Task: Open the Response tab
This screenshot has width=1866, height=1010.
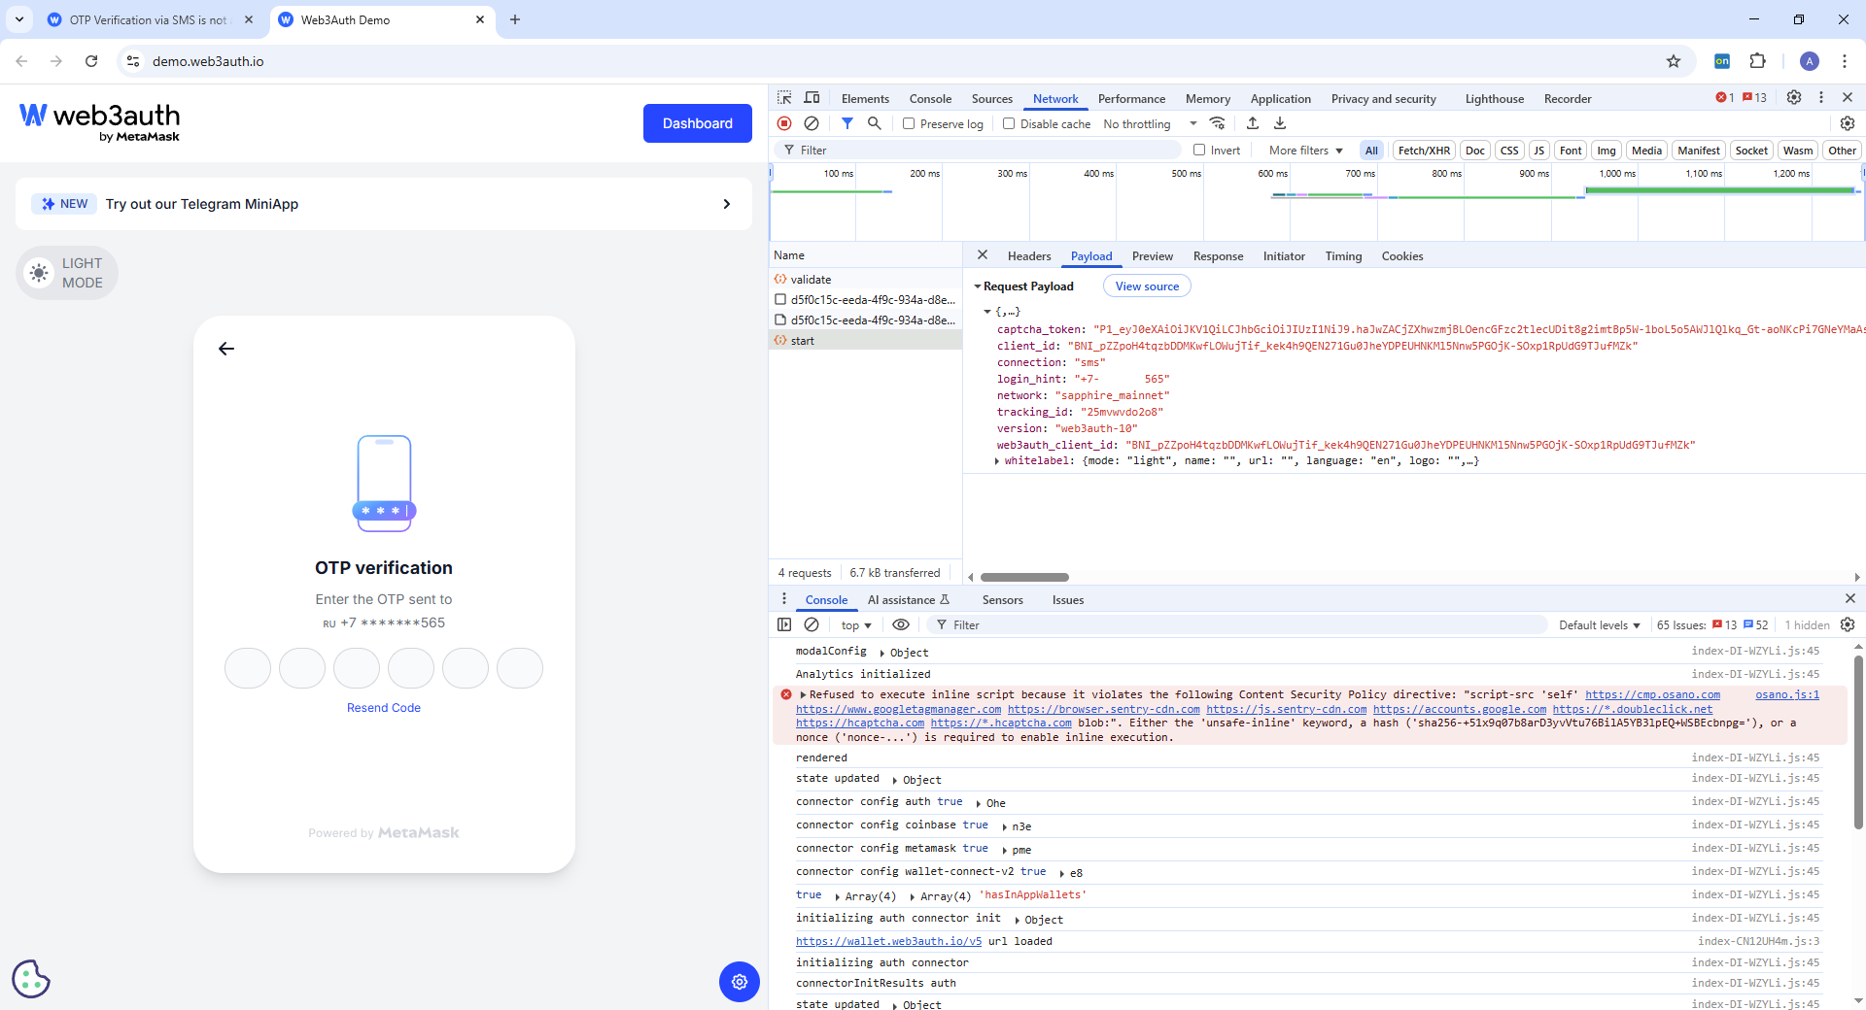Action: tap(1218, 255)
